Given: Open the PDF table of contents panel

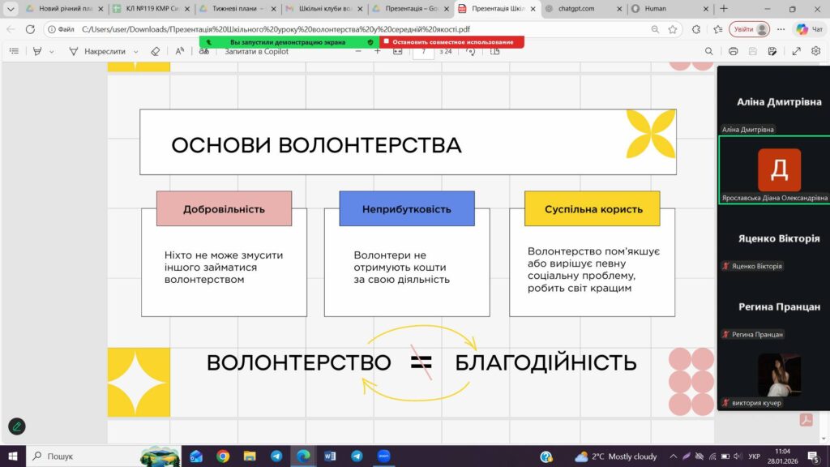Looking at the screenshot, I should (x=15, y=51).
